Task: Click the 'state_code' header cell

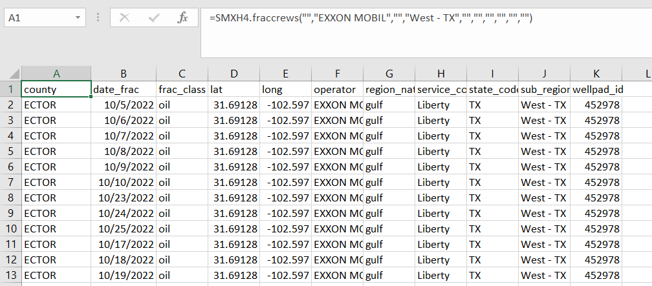Action: coord(493,89)
